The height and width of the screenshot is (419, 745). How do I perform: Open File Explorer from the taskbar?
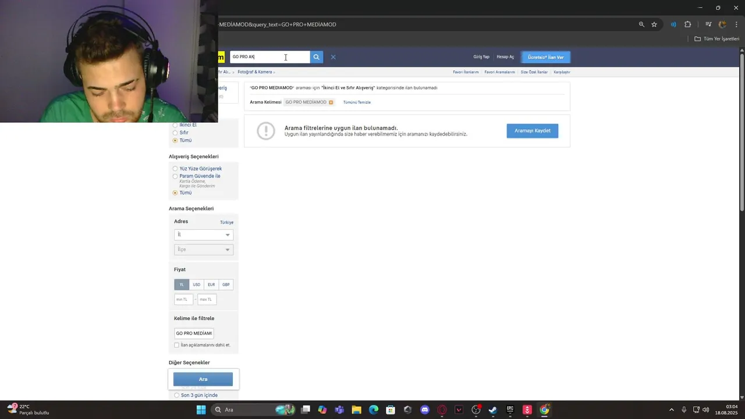point(356,410)
